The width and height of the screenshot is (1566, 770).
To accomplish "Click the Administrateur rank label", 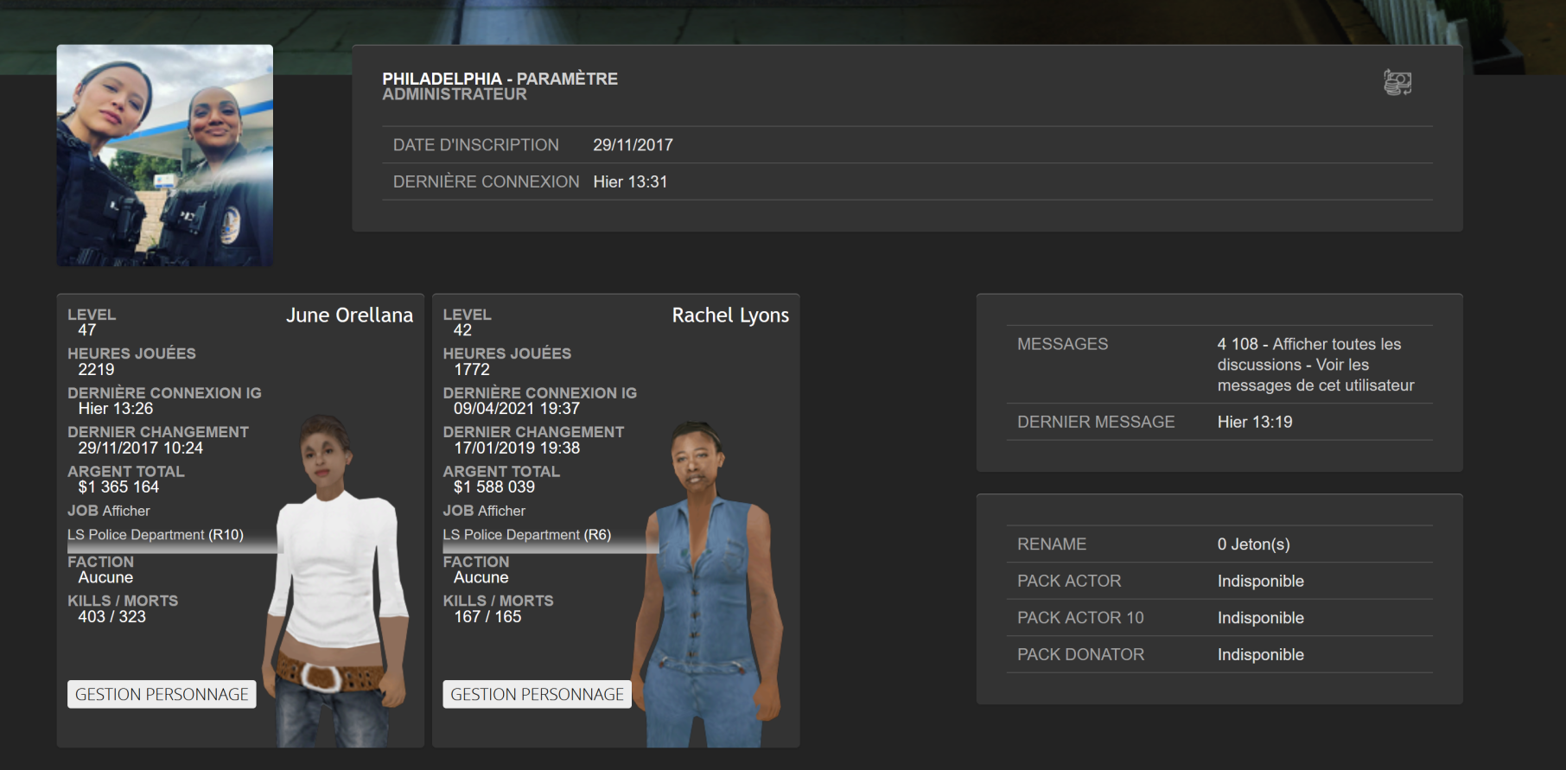I will point(455,94).
